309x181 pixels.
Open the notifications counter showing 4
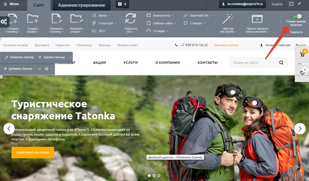pyautogui.click(x=122, y=4)
